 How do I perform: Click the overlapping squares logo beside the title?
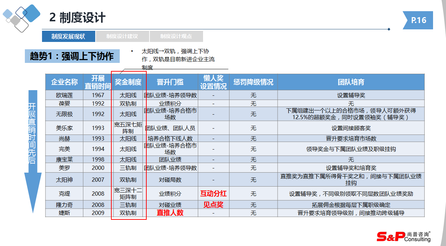point(21,18)
